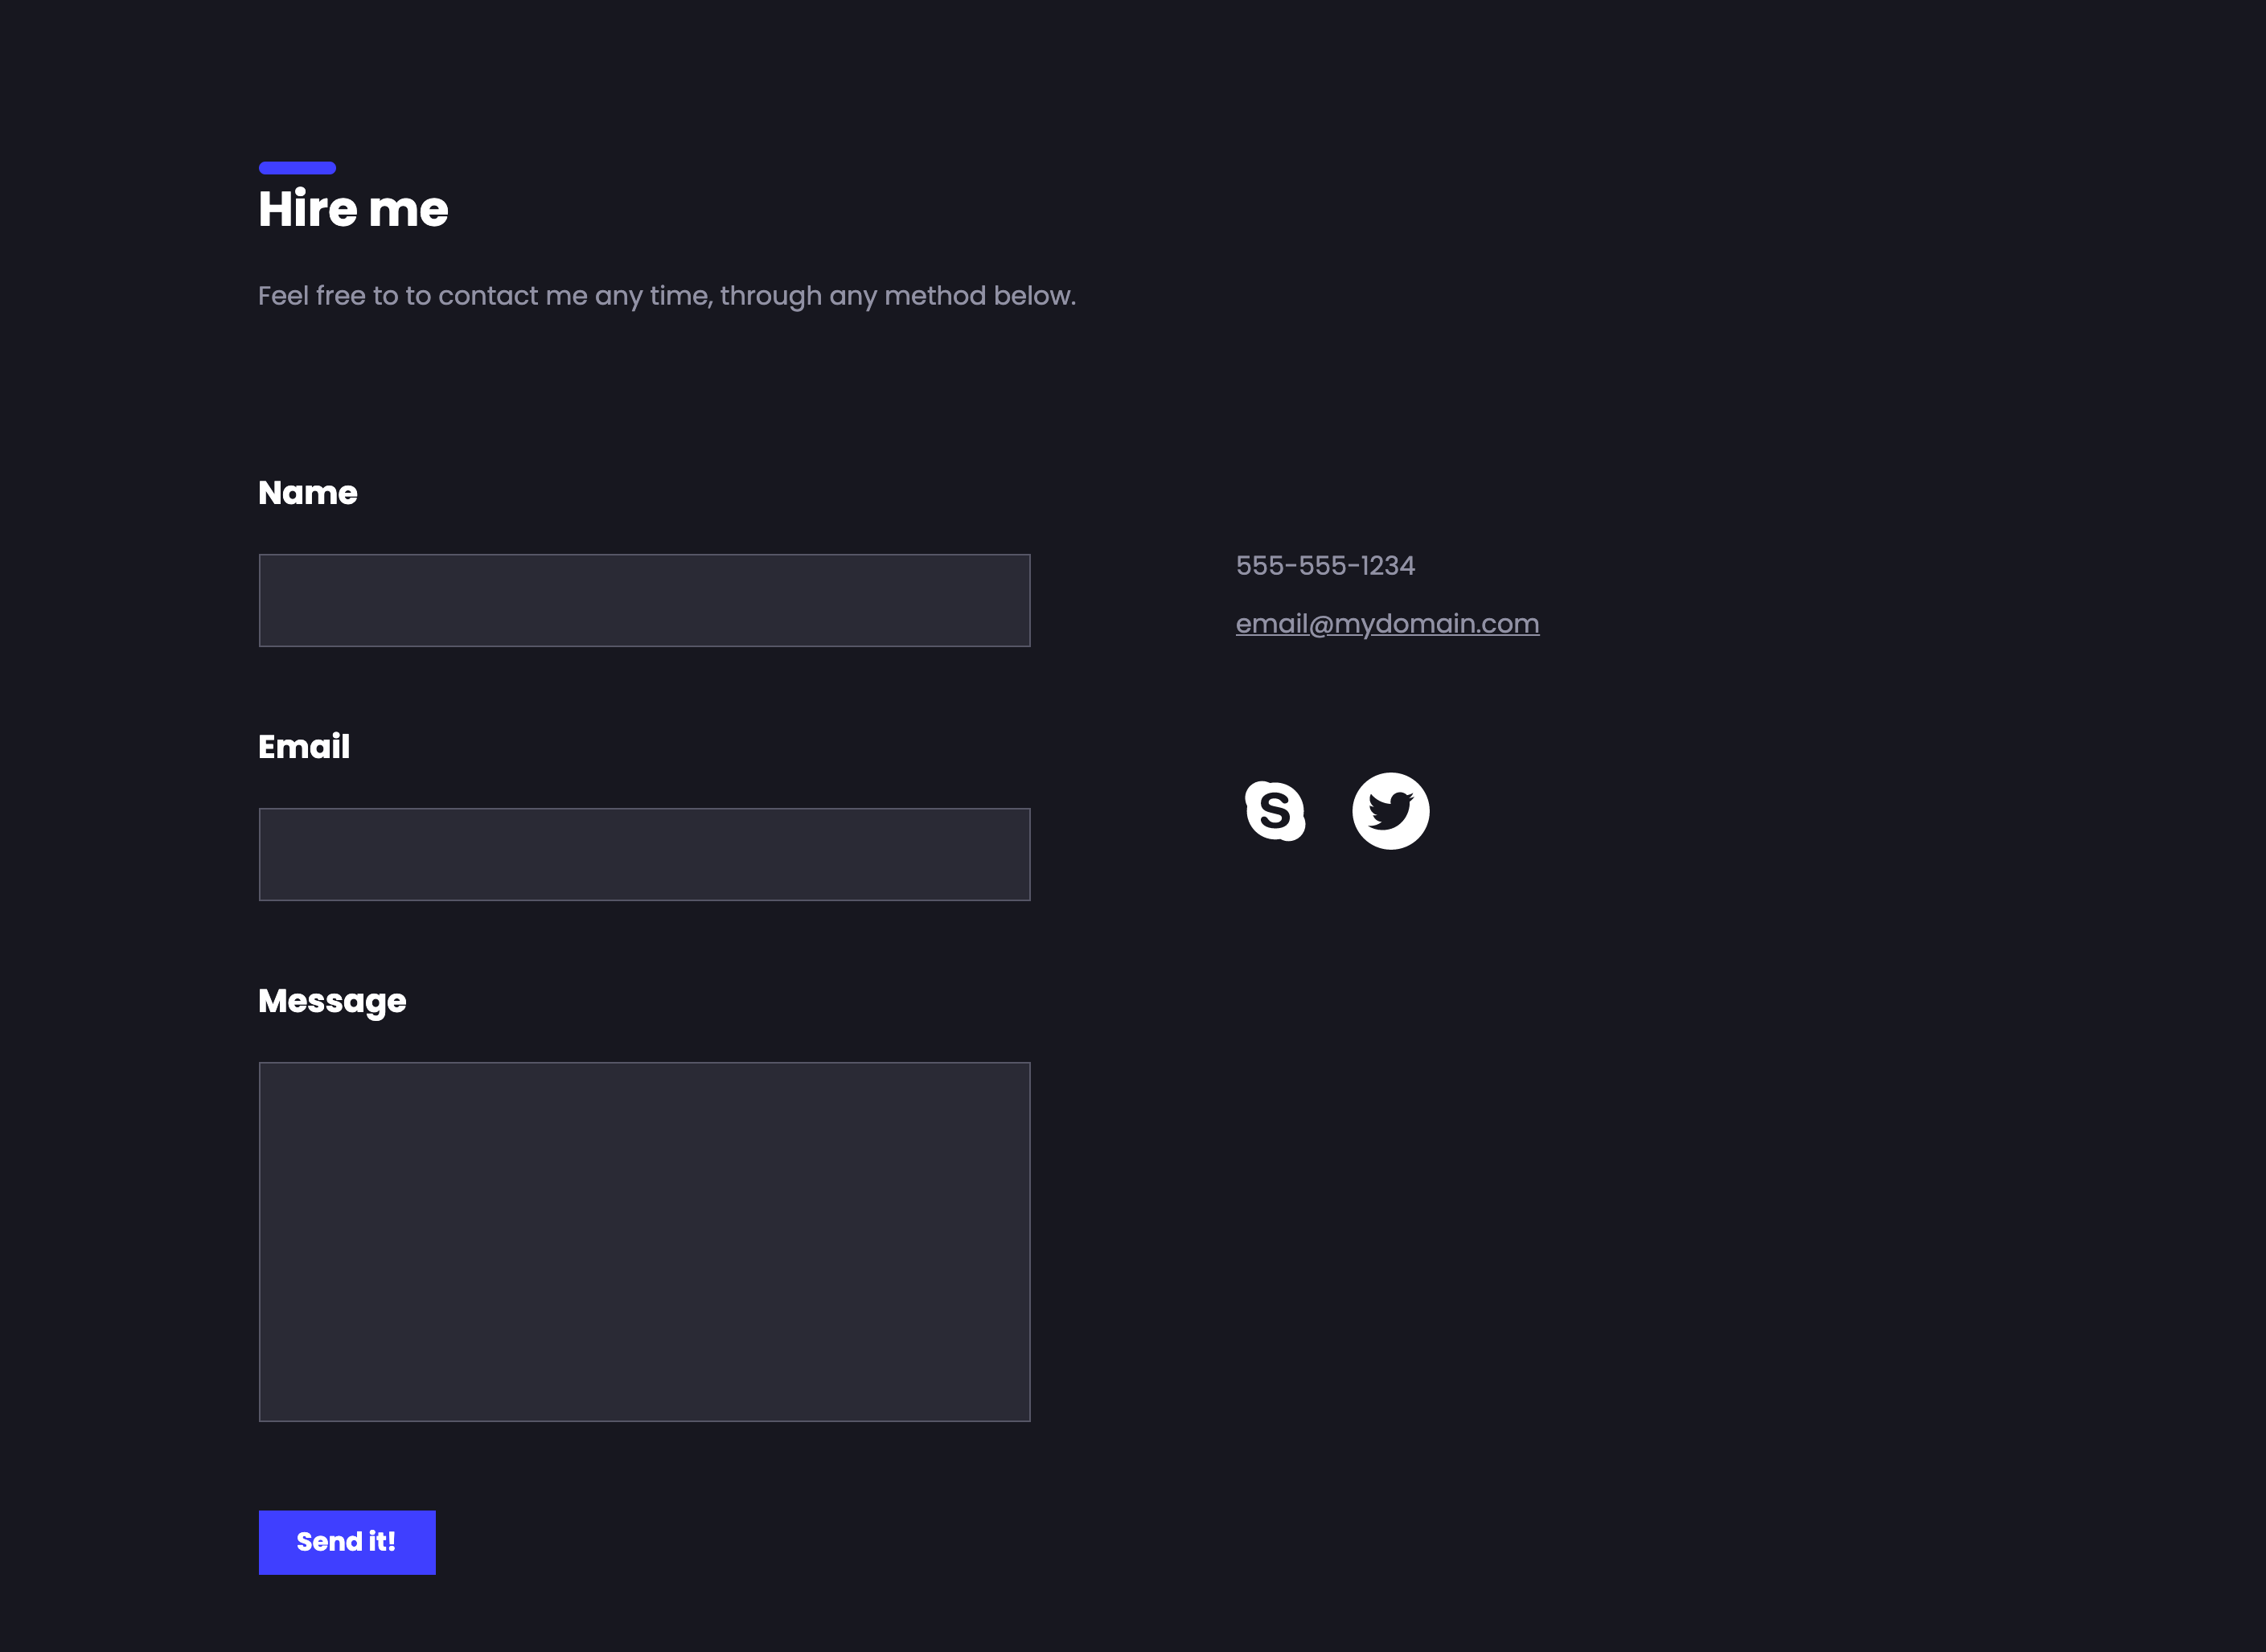Viewport: 2266px width, 1652px height.
Task: Open the email@mydomain.com link
Action: coord(1388,622)
